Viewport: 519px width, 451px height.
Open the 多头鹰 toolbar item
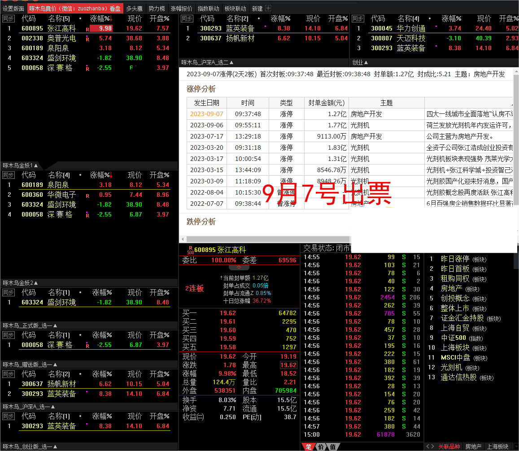click(x=134, y=8)
